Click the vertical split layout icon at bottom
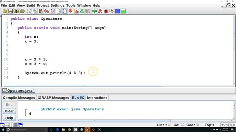 (x=11, y=125)
